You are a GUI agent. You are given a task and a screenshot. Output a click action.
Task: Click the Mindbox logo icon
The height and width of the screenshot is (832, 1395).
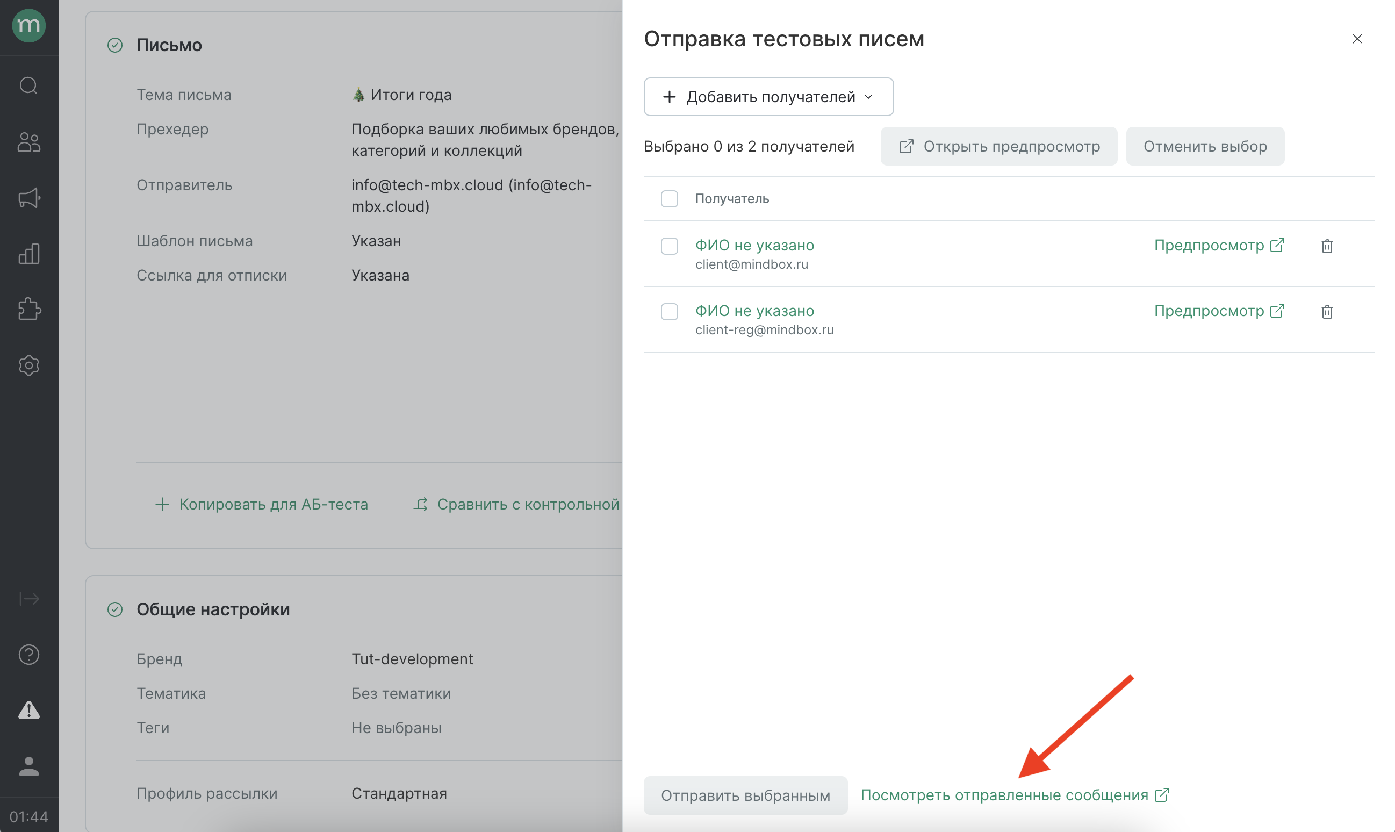28,26
